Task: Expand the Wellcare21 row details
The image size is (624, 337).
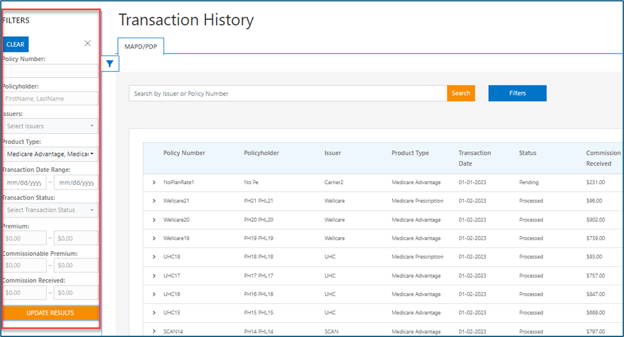Action: point(154,201)
